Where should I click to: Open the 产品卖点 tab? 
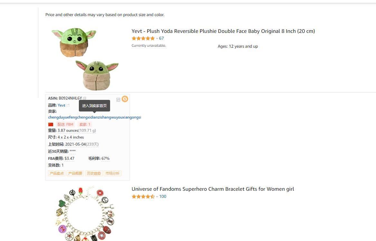(57, 173)
